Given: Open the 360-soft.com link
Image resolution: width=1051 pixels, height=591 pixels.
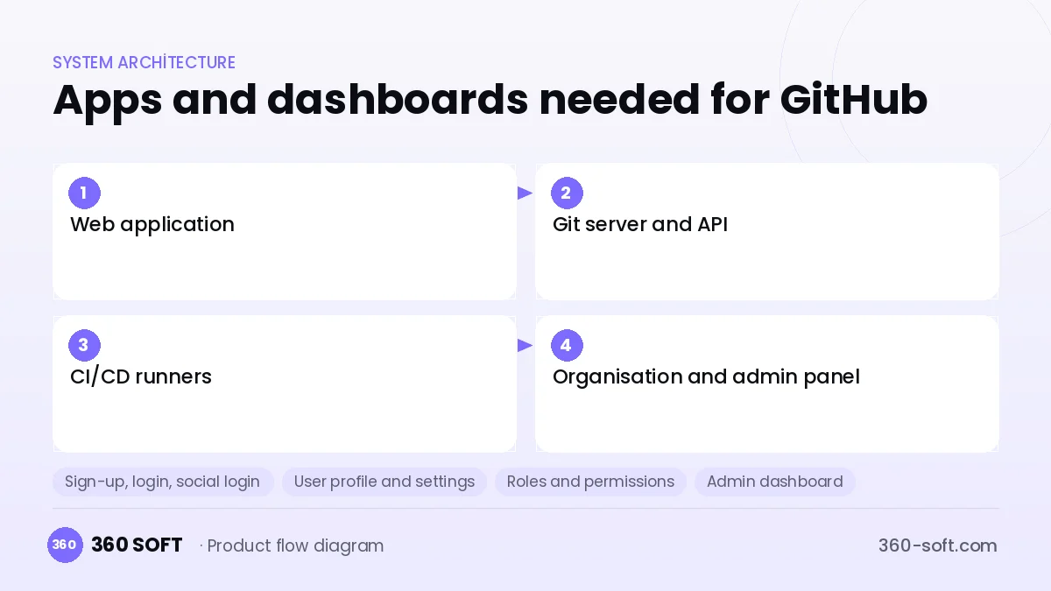Looking at the screenshot, I should [x=937, y=545].
